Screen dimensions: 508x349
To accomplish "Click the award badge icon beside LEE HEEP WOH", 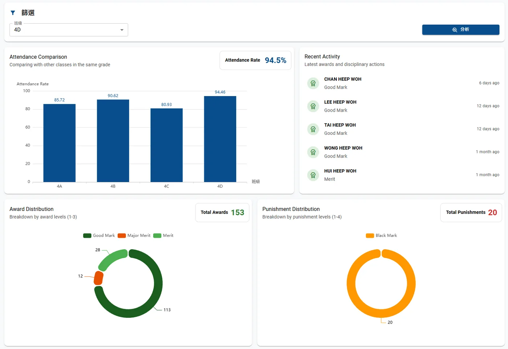I will click(313, 106).
